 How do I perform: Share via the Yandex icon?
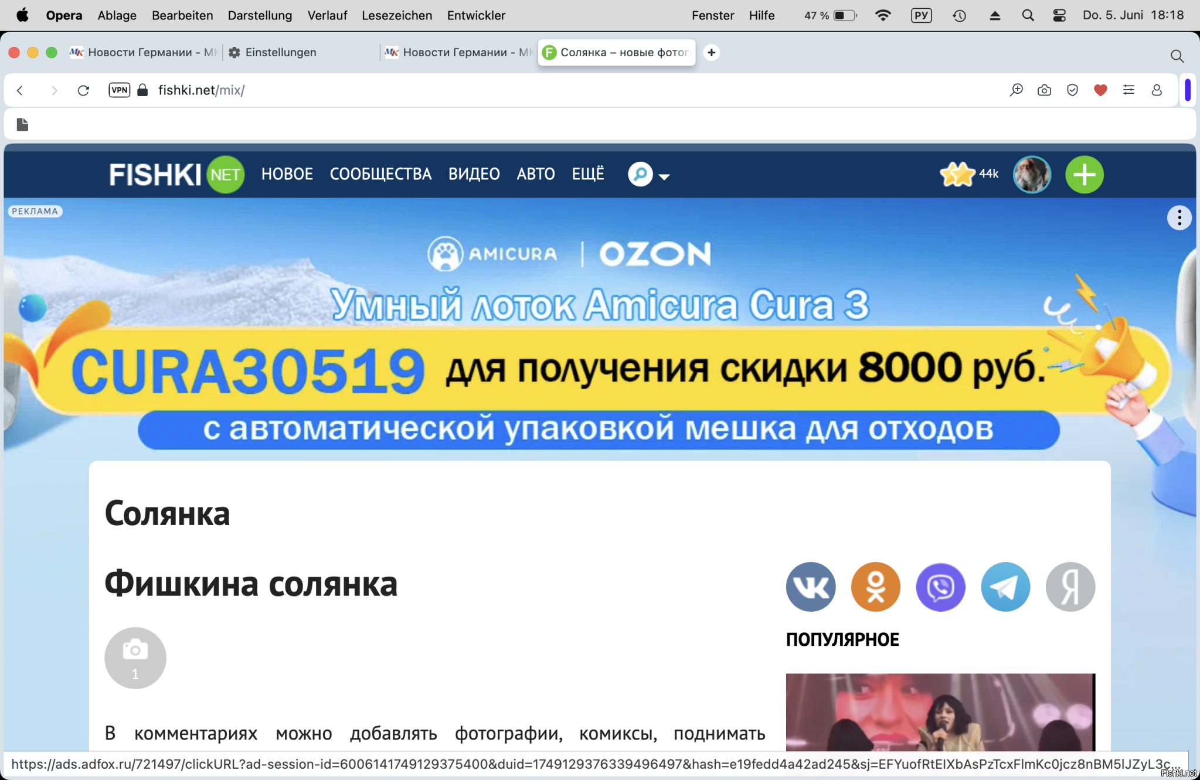pyautogui.click(x=1070, y=587)
